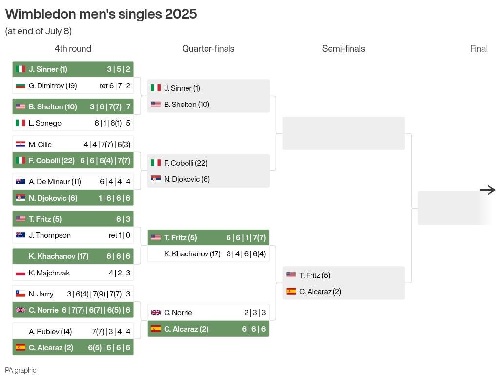Screen dimensions: 498x380
Task: Click Chilean flag next to N. Jarry
Action: coord(21,294)
